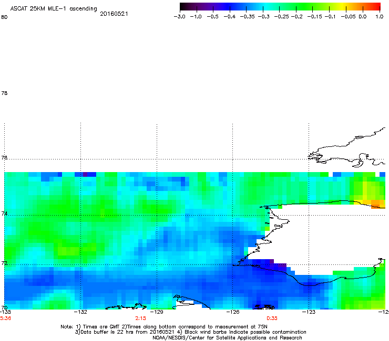Click the latitude label 72
This screenshot has height=341, width=389.
point(4,263)
